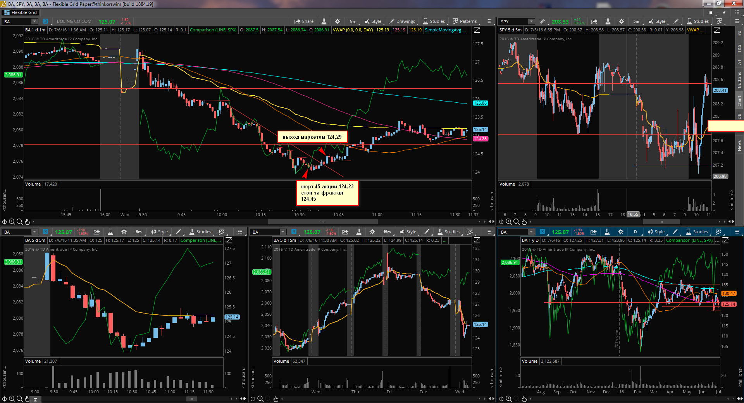Open the flask icon on BA 1m chart

click(x=324, y=21)
